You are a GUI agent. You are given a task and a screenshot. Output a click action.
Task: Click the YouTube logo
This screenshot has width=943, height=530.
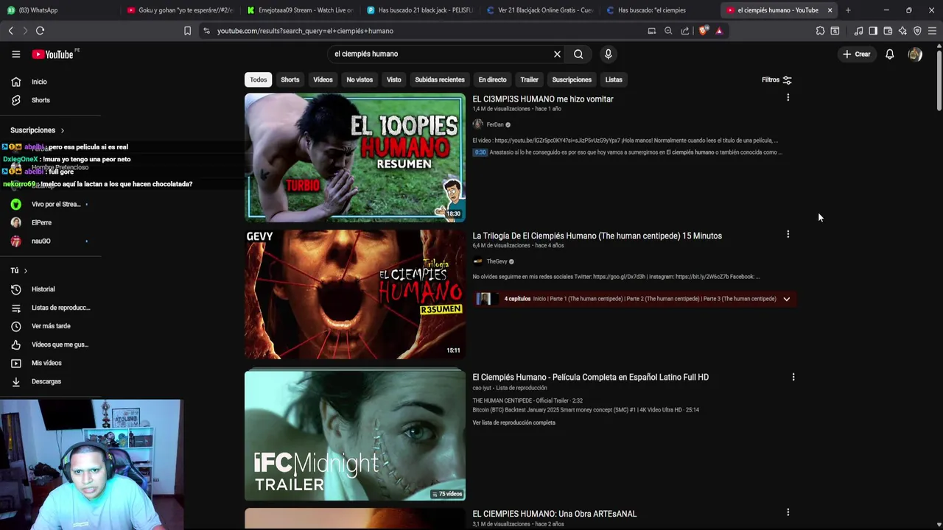(52, 54)
